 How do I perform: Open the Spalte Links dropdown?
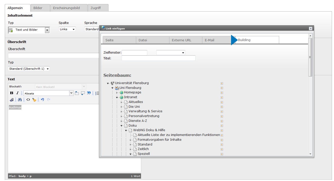[x=67, y=29]
